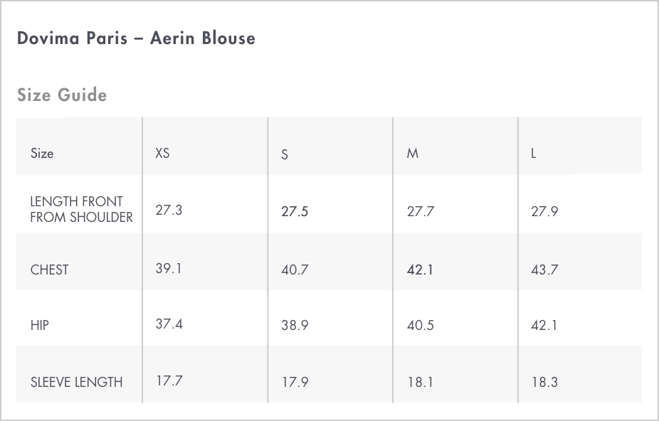Select the CHEST row label
The height and width of the screenshot is (421, 659).
(50, 270)
